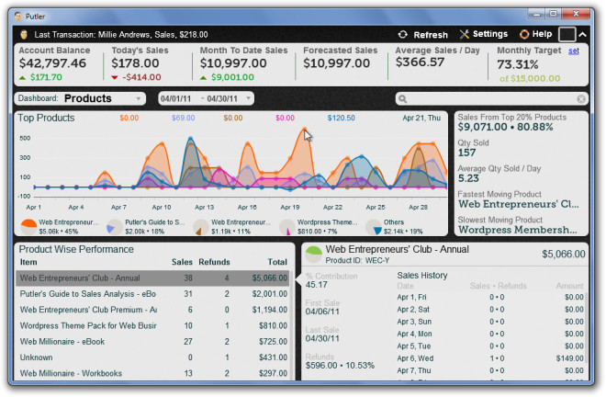Clear the search field with the X icon
The height and width of the screenshot is (397, 606).
click(581, 99)
